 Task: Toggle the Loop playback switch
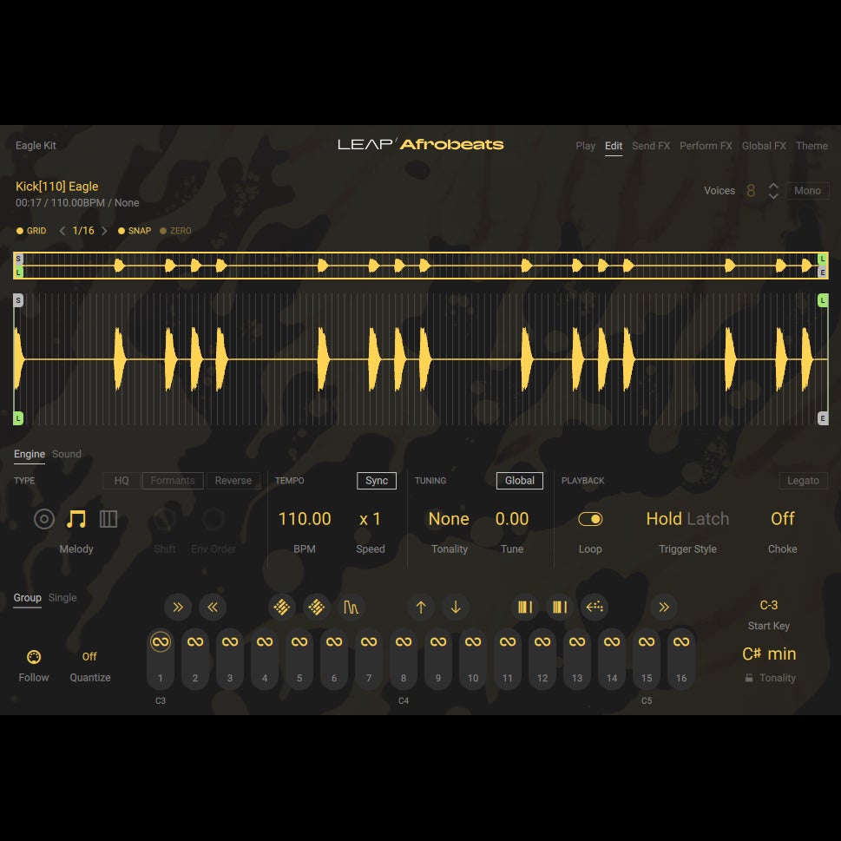[x=590, y=519]
